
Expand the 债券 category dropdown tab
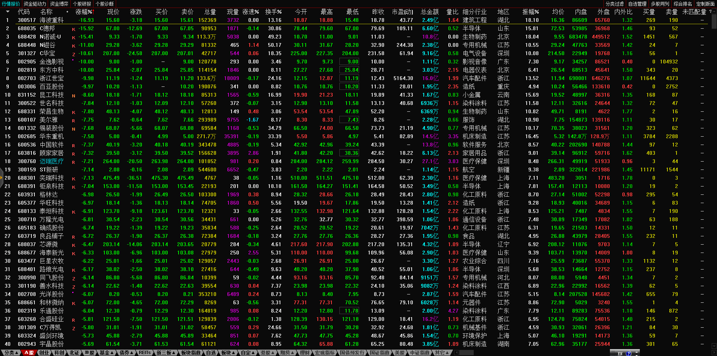126,353
